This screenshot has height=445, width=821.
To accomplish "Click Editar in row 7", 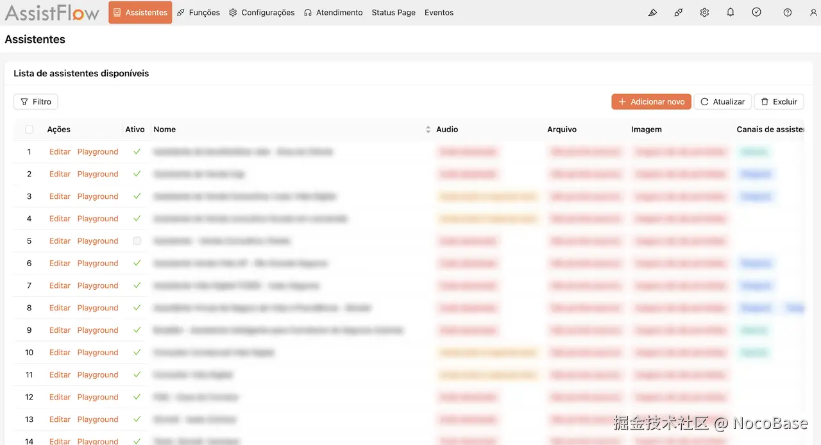I will [x=60, y=285].
